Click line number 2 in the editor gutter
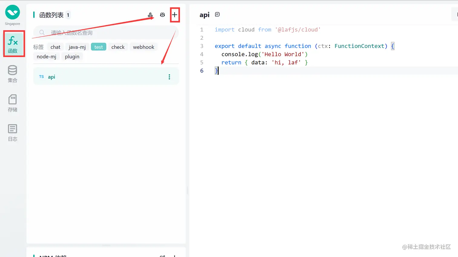 [x=202, y=38]
